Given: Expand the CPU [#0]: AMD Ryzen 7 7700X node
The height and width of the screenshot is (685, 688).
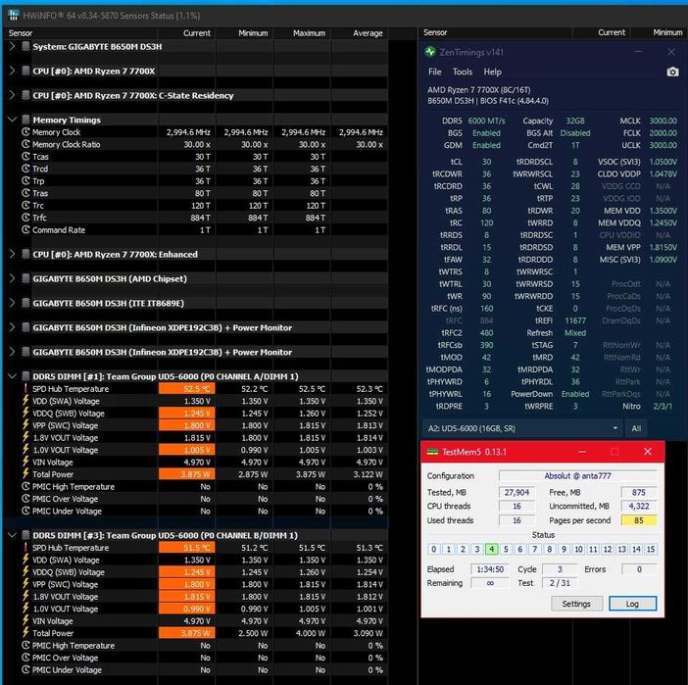Looking at the screenshot, I should (x=12, y=72).
